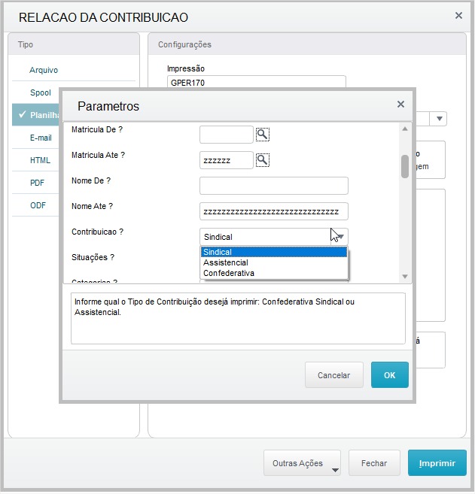Image resolution: width=475 pixels, height=494 pixels.
Task: Open search lookup for Matricula Ate
Action: click(263, 160)
